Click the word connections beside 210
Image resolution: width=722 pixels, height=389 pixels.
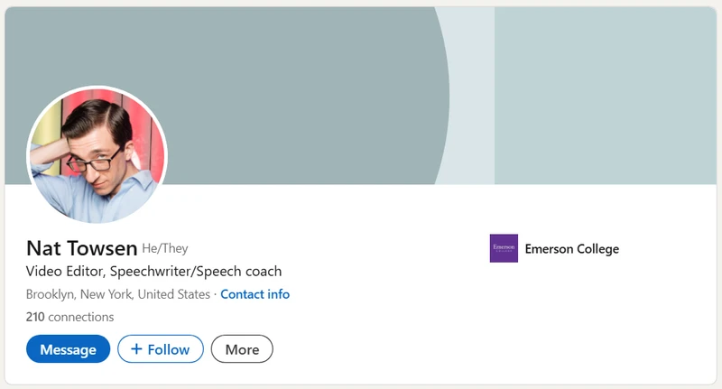coord(81,317)
